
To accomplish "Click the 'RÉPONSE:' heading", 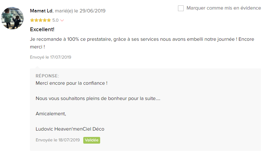I will coord(47,76).
